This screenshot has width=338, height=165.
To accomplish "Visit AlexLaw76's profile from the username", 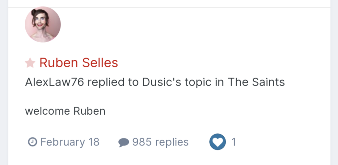I will [x=54, y=82].
